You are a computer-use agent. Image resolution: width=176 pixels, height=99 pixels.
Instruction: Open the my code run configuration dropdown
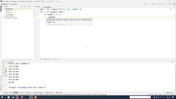[153, 4]
